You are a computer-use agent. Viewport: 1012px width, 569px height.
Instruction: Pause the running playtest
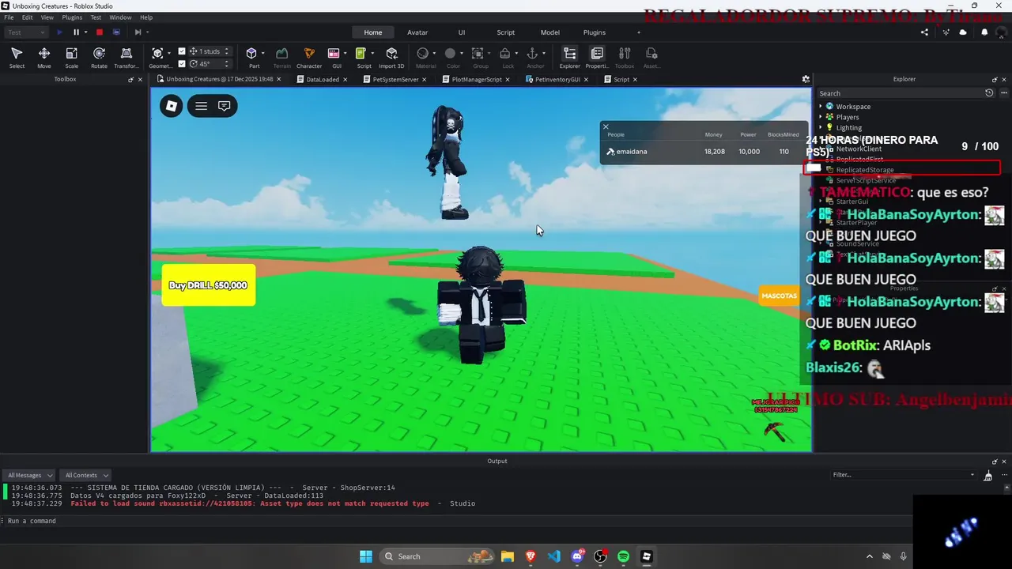pyautogui.click(x=77, y=32)
